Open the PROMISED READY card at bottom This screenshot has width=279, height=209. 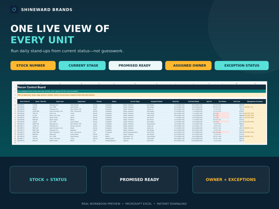tap(139, 180)
